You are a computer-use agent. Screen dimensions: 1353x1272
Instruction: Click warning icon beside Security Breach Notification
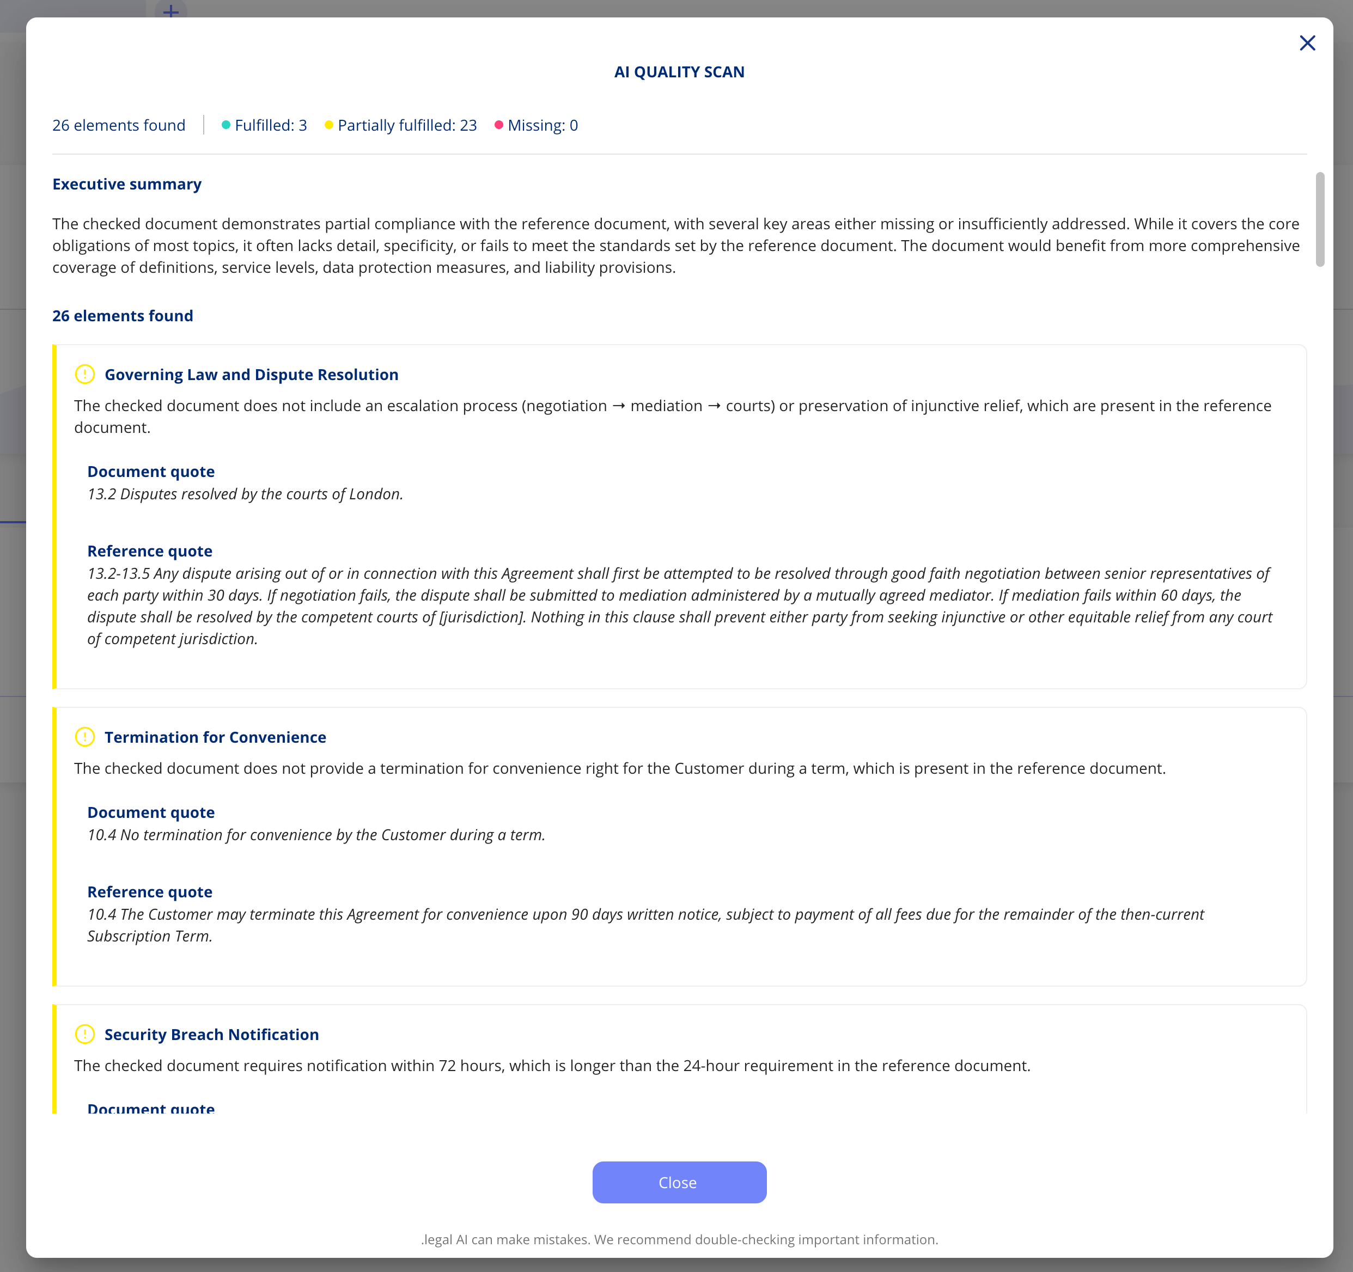[x=84, y=1034]
